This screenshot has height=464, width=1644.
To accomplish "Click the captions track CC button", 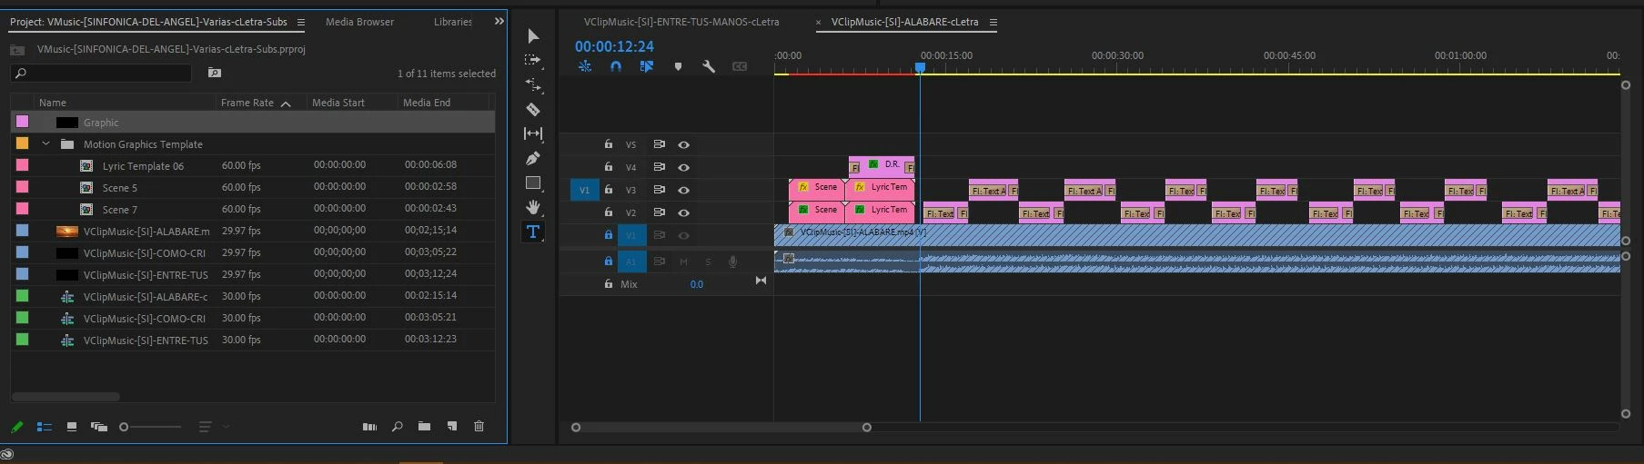I will point(740,66).
